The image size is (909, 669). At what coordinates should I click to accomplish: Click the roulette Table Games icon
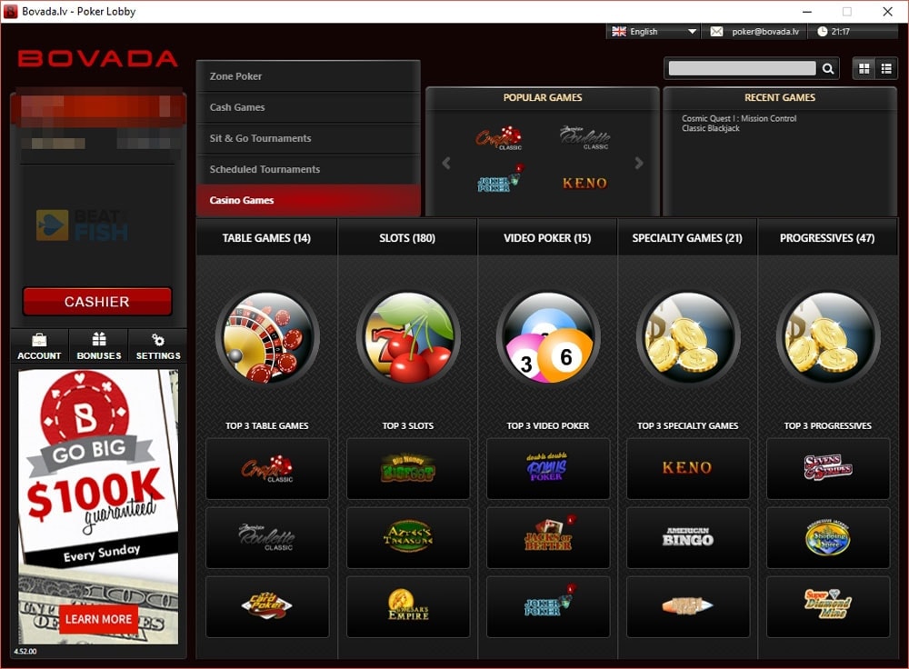tap(266, 337)
